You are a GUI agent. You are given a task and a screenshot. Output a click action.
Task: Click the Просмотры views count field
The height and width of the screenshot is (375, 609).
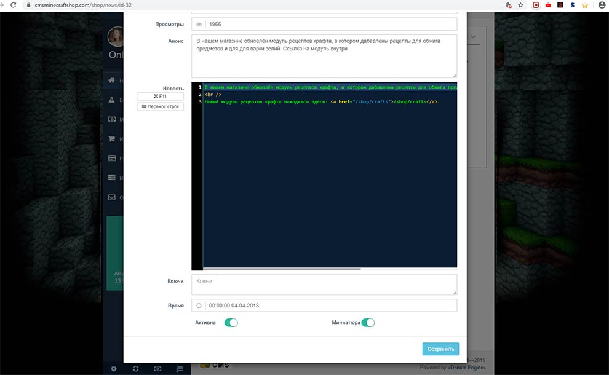pyautogui.click(x=332, y=24)
